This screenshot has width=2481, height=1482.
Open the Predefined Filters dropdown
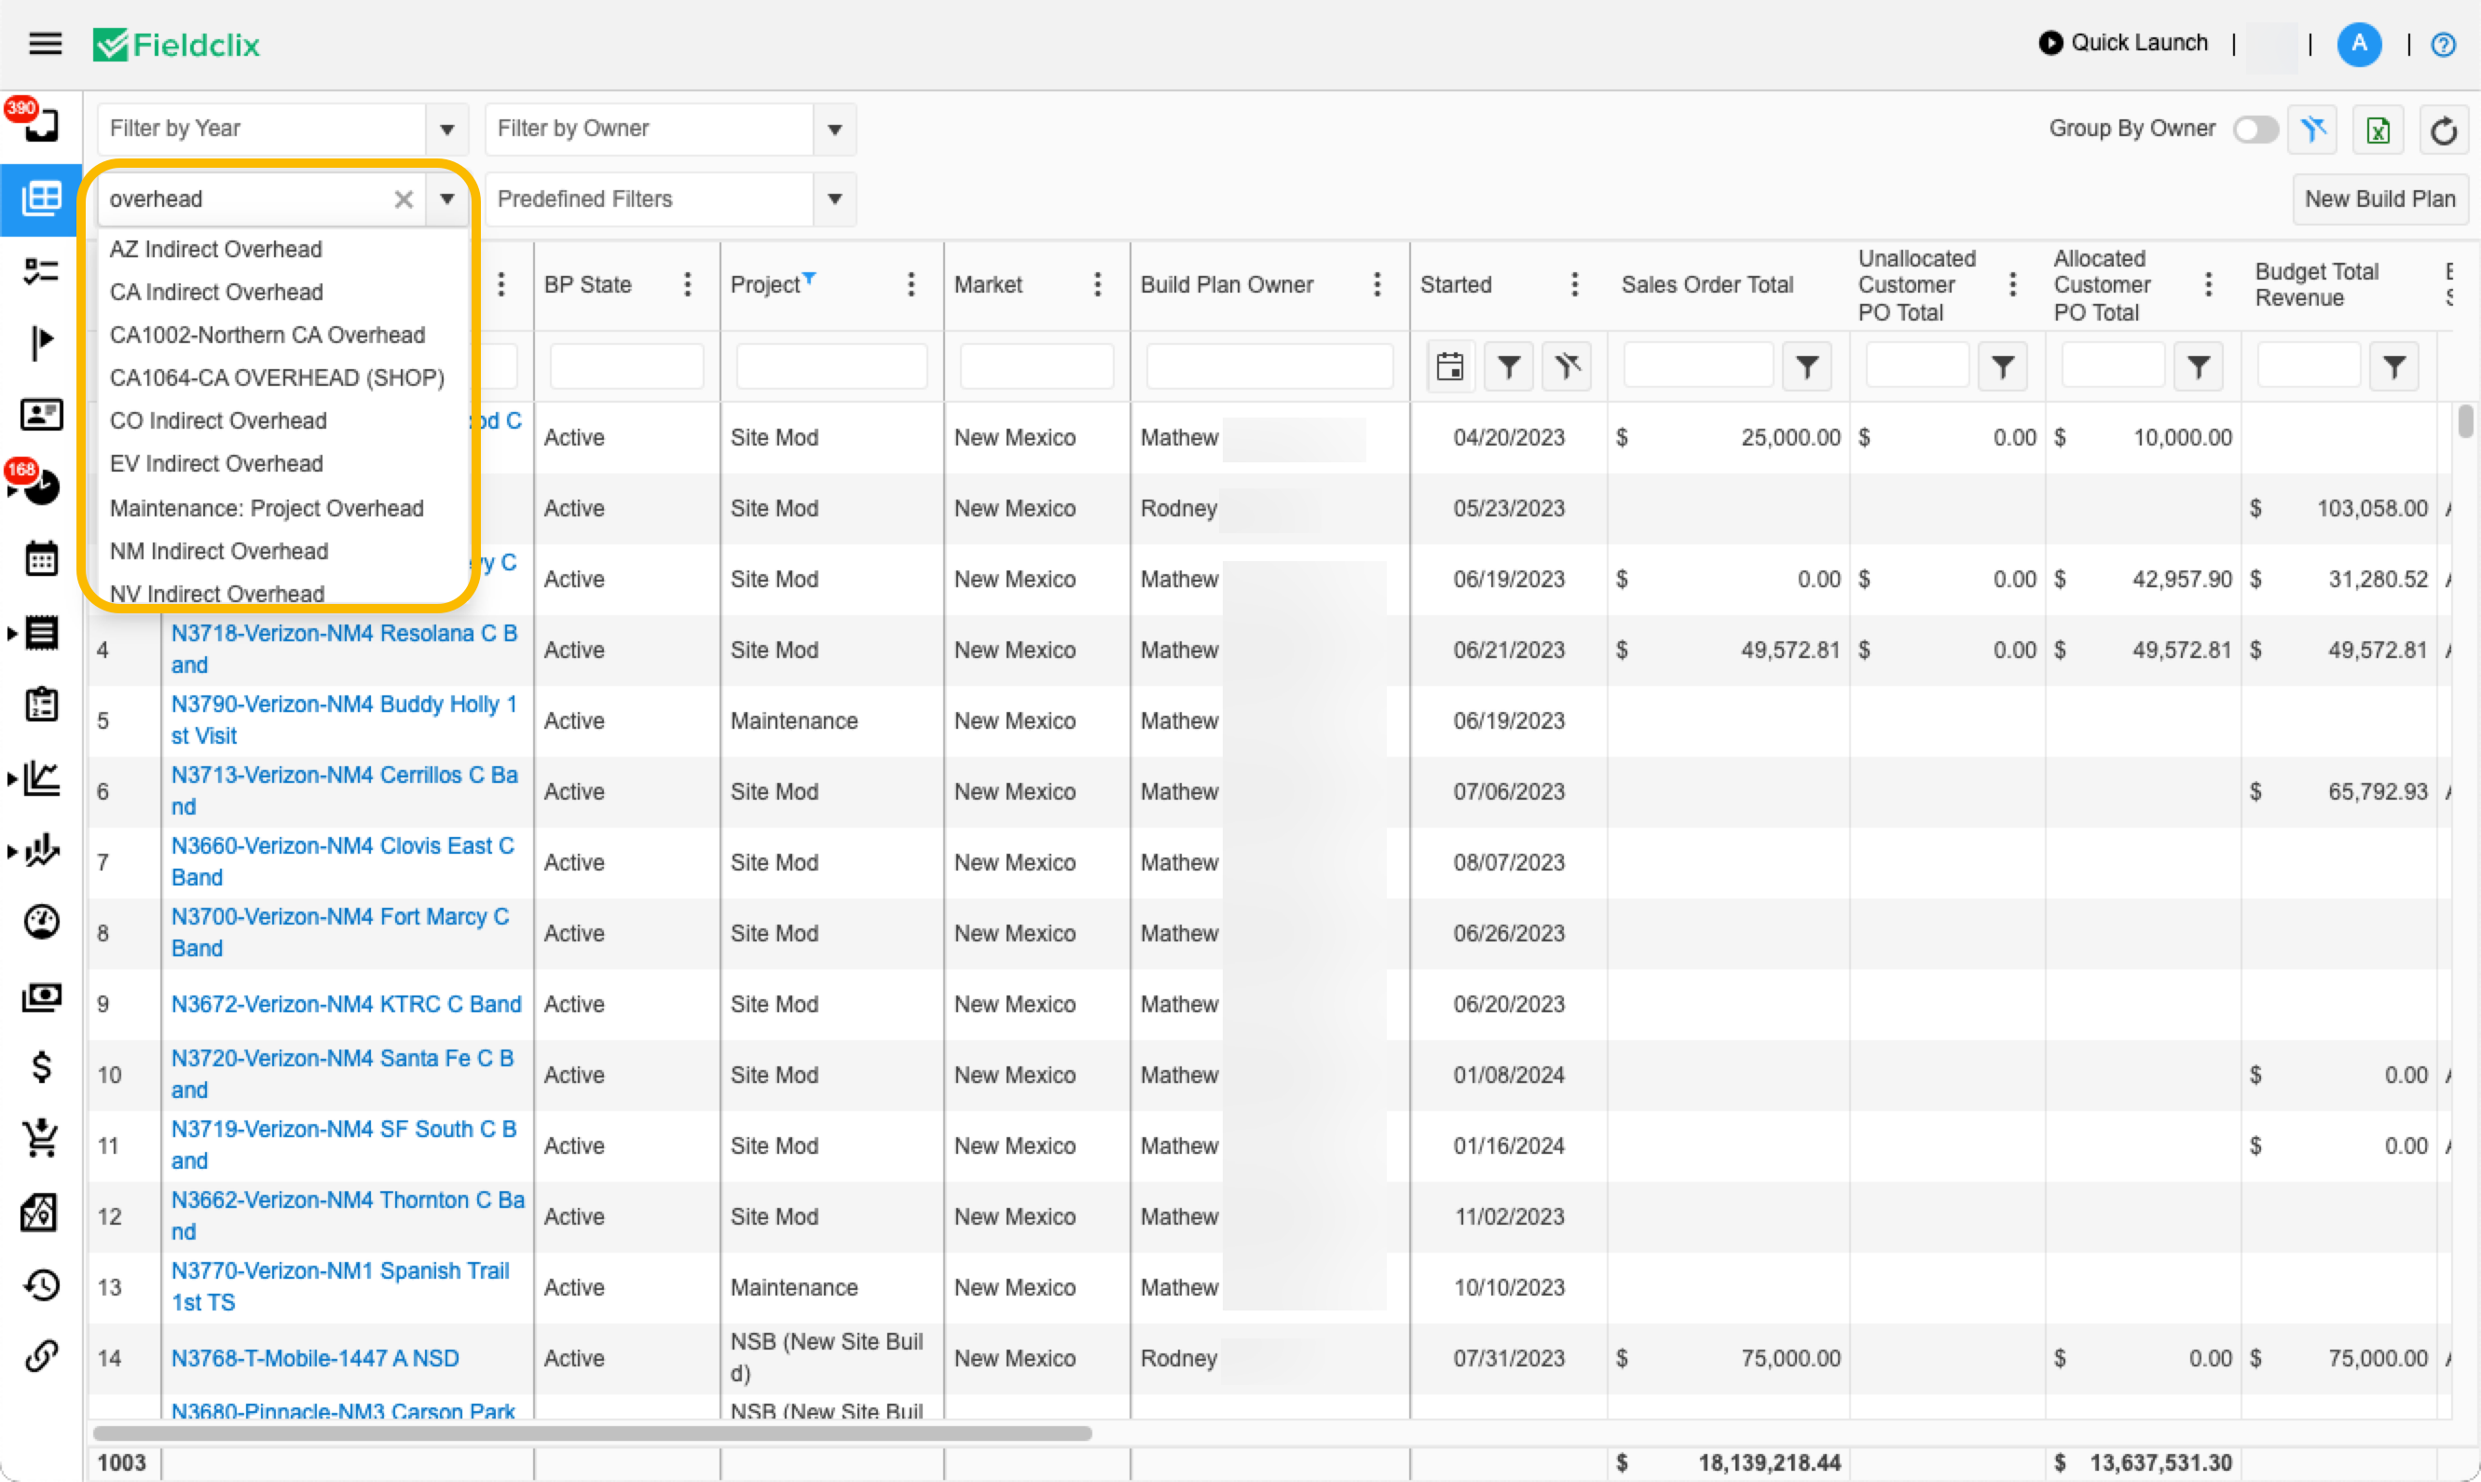835,199
